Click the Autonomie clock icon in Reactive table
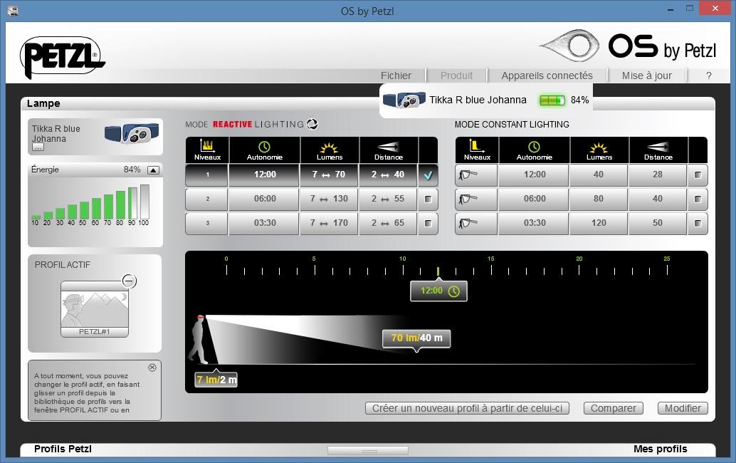 [264, 147]
